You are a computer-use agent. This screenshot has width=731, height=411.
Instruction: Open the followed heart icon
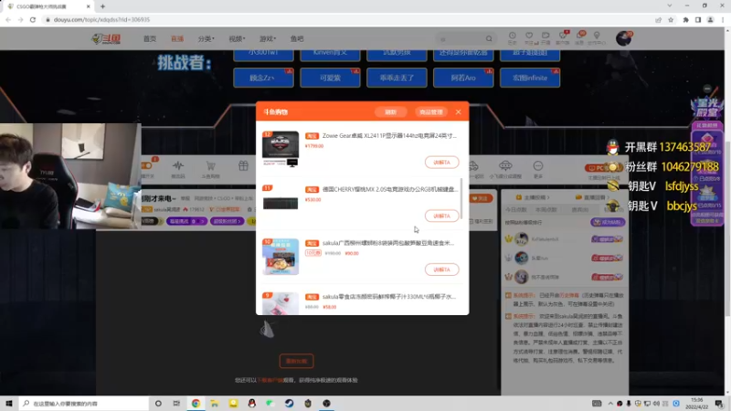[529, 37]
